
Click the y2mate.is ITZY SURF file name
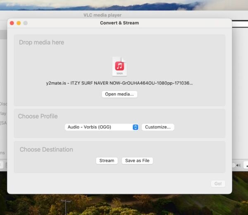[119, 83]
